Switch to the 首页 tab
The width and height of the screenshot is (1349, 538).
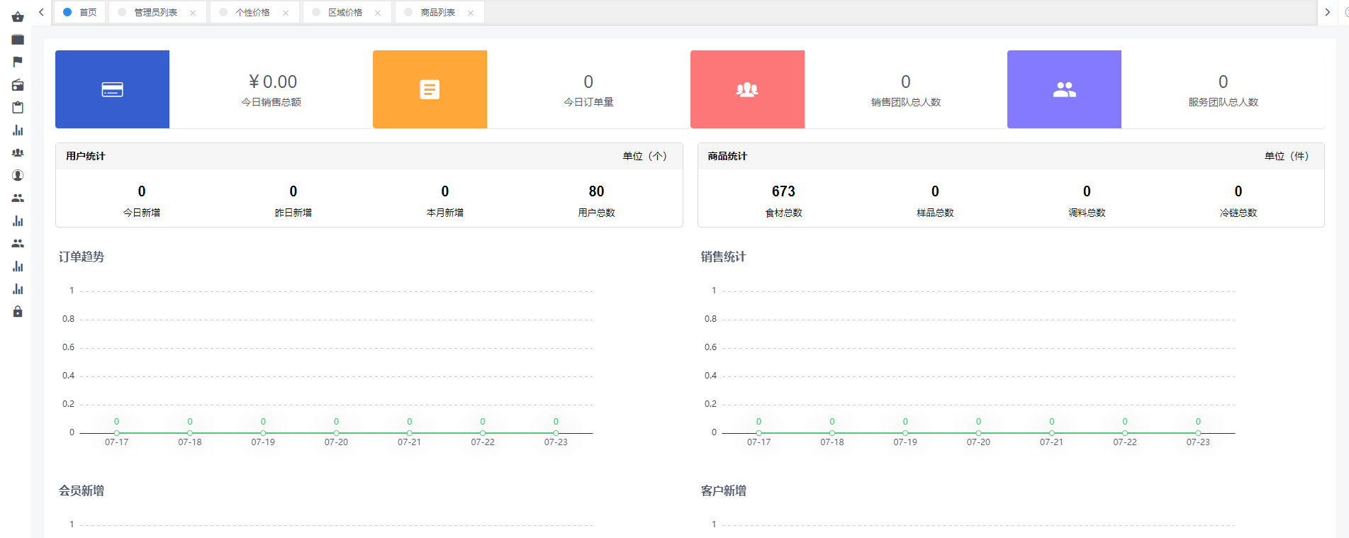(79, 12)
